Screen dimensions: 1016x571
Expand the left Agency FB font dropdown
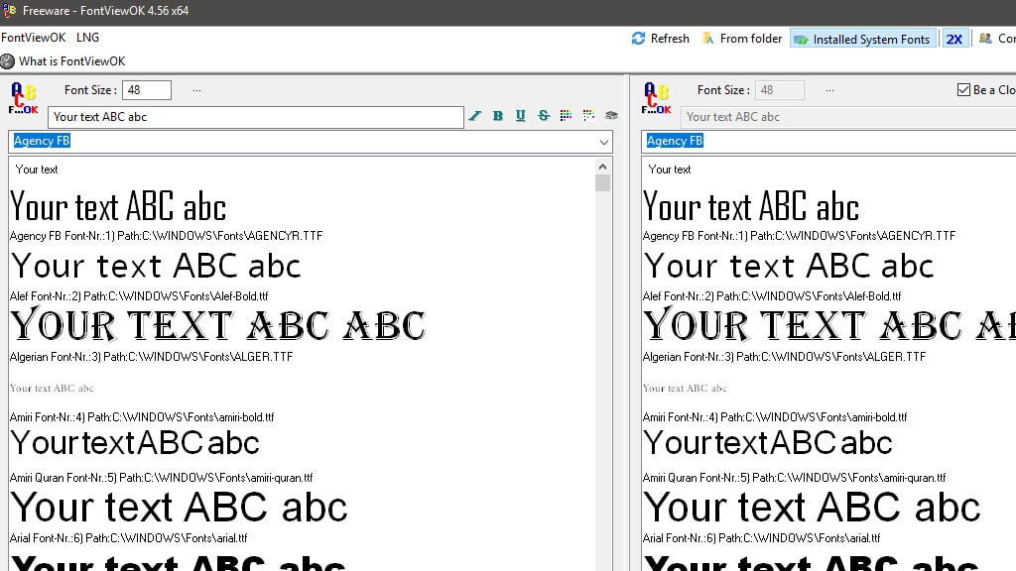[x=603, y=142]
